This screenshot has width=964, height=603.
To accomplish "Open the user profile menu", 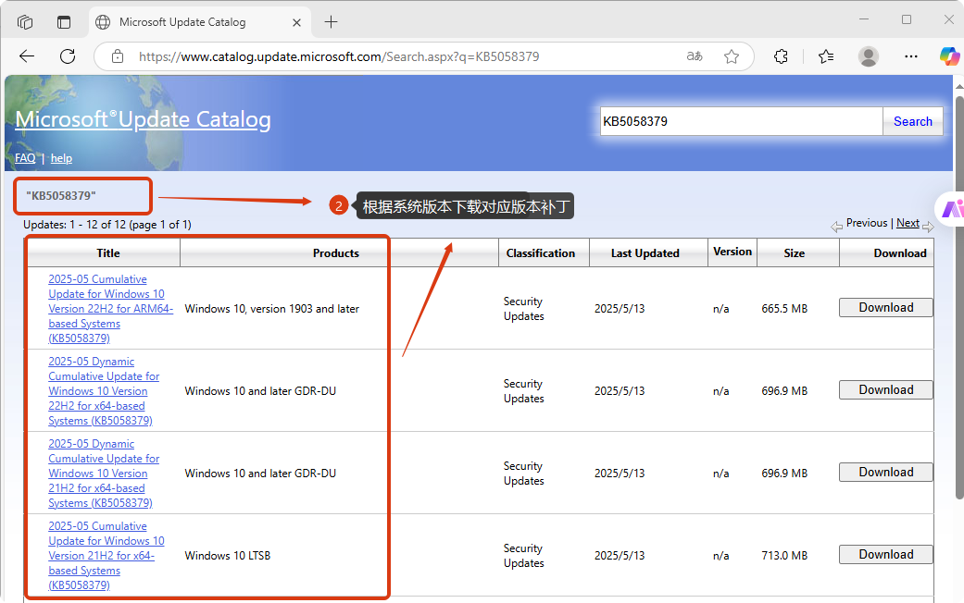I will pos(868,56).
